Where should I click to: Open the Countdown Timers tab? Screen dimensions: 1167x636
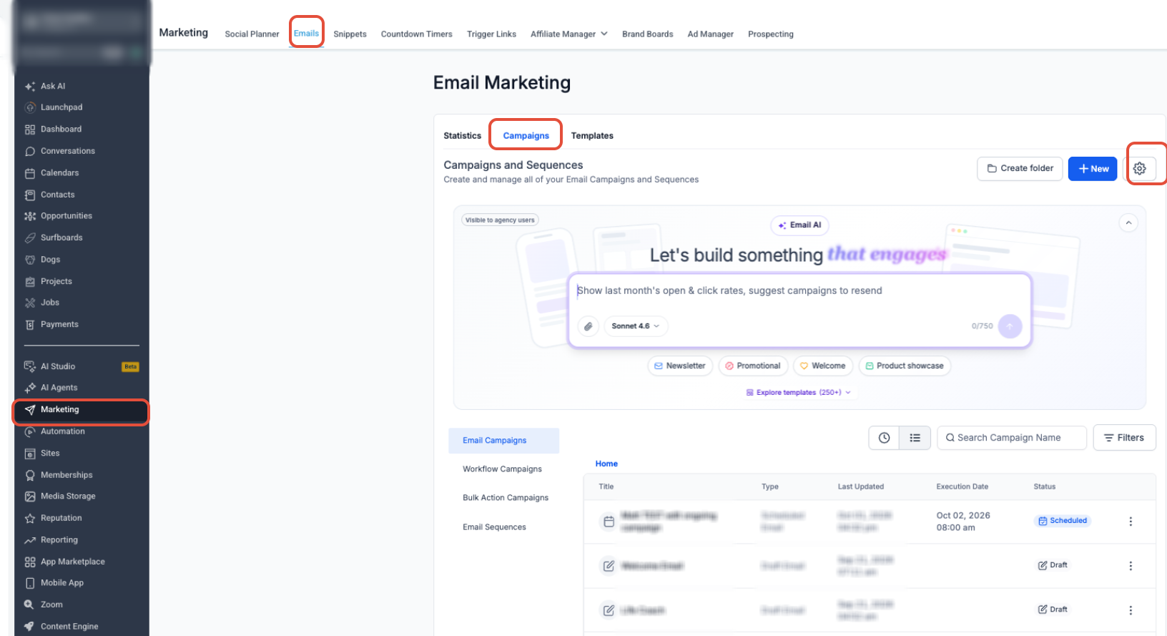[416, 34]
